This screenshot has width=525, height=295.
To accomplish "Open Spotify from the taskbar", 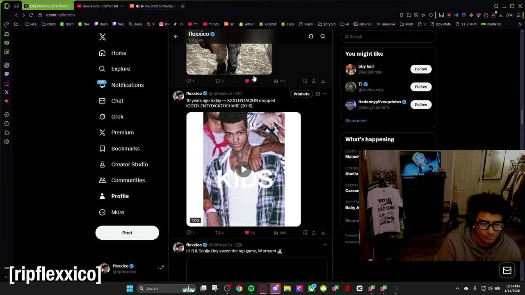I will pos(251,288).
